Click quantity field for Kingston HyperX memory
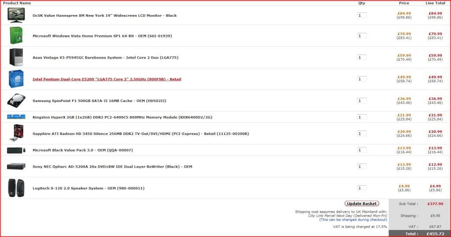 (x=362, y=117)
